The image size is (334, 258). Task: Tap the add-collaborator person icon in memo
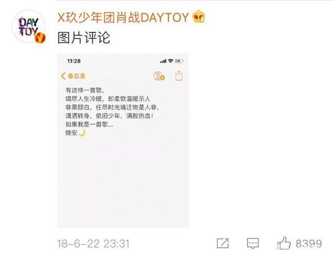coord(159,76)
